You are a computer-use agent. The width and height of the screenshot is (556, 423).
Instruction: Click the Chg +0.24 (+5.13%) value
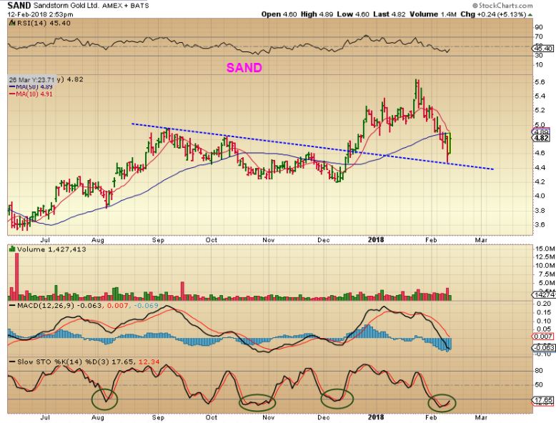coord(493,14)
